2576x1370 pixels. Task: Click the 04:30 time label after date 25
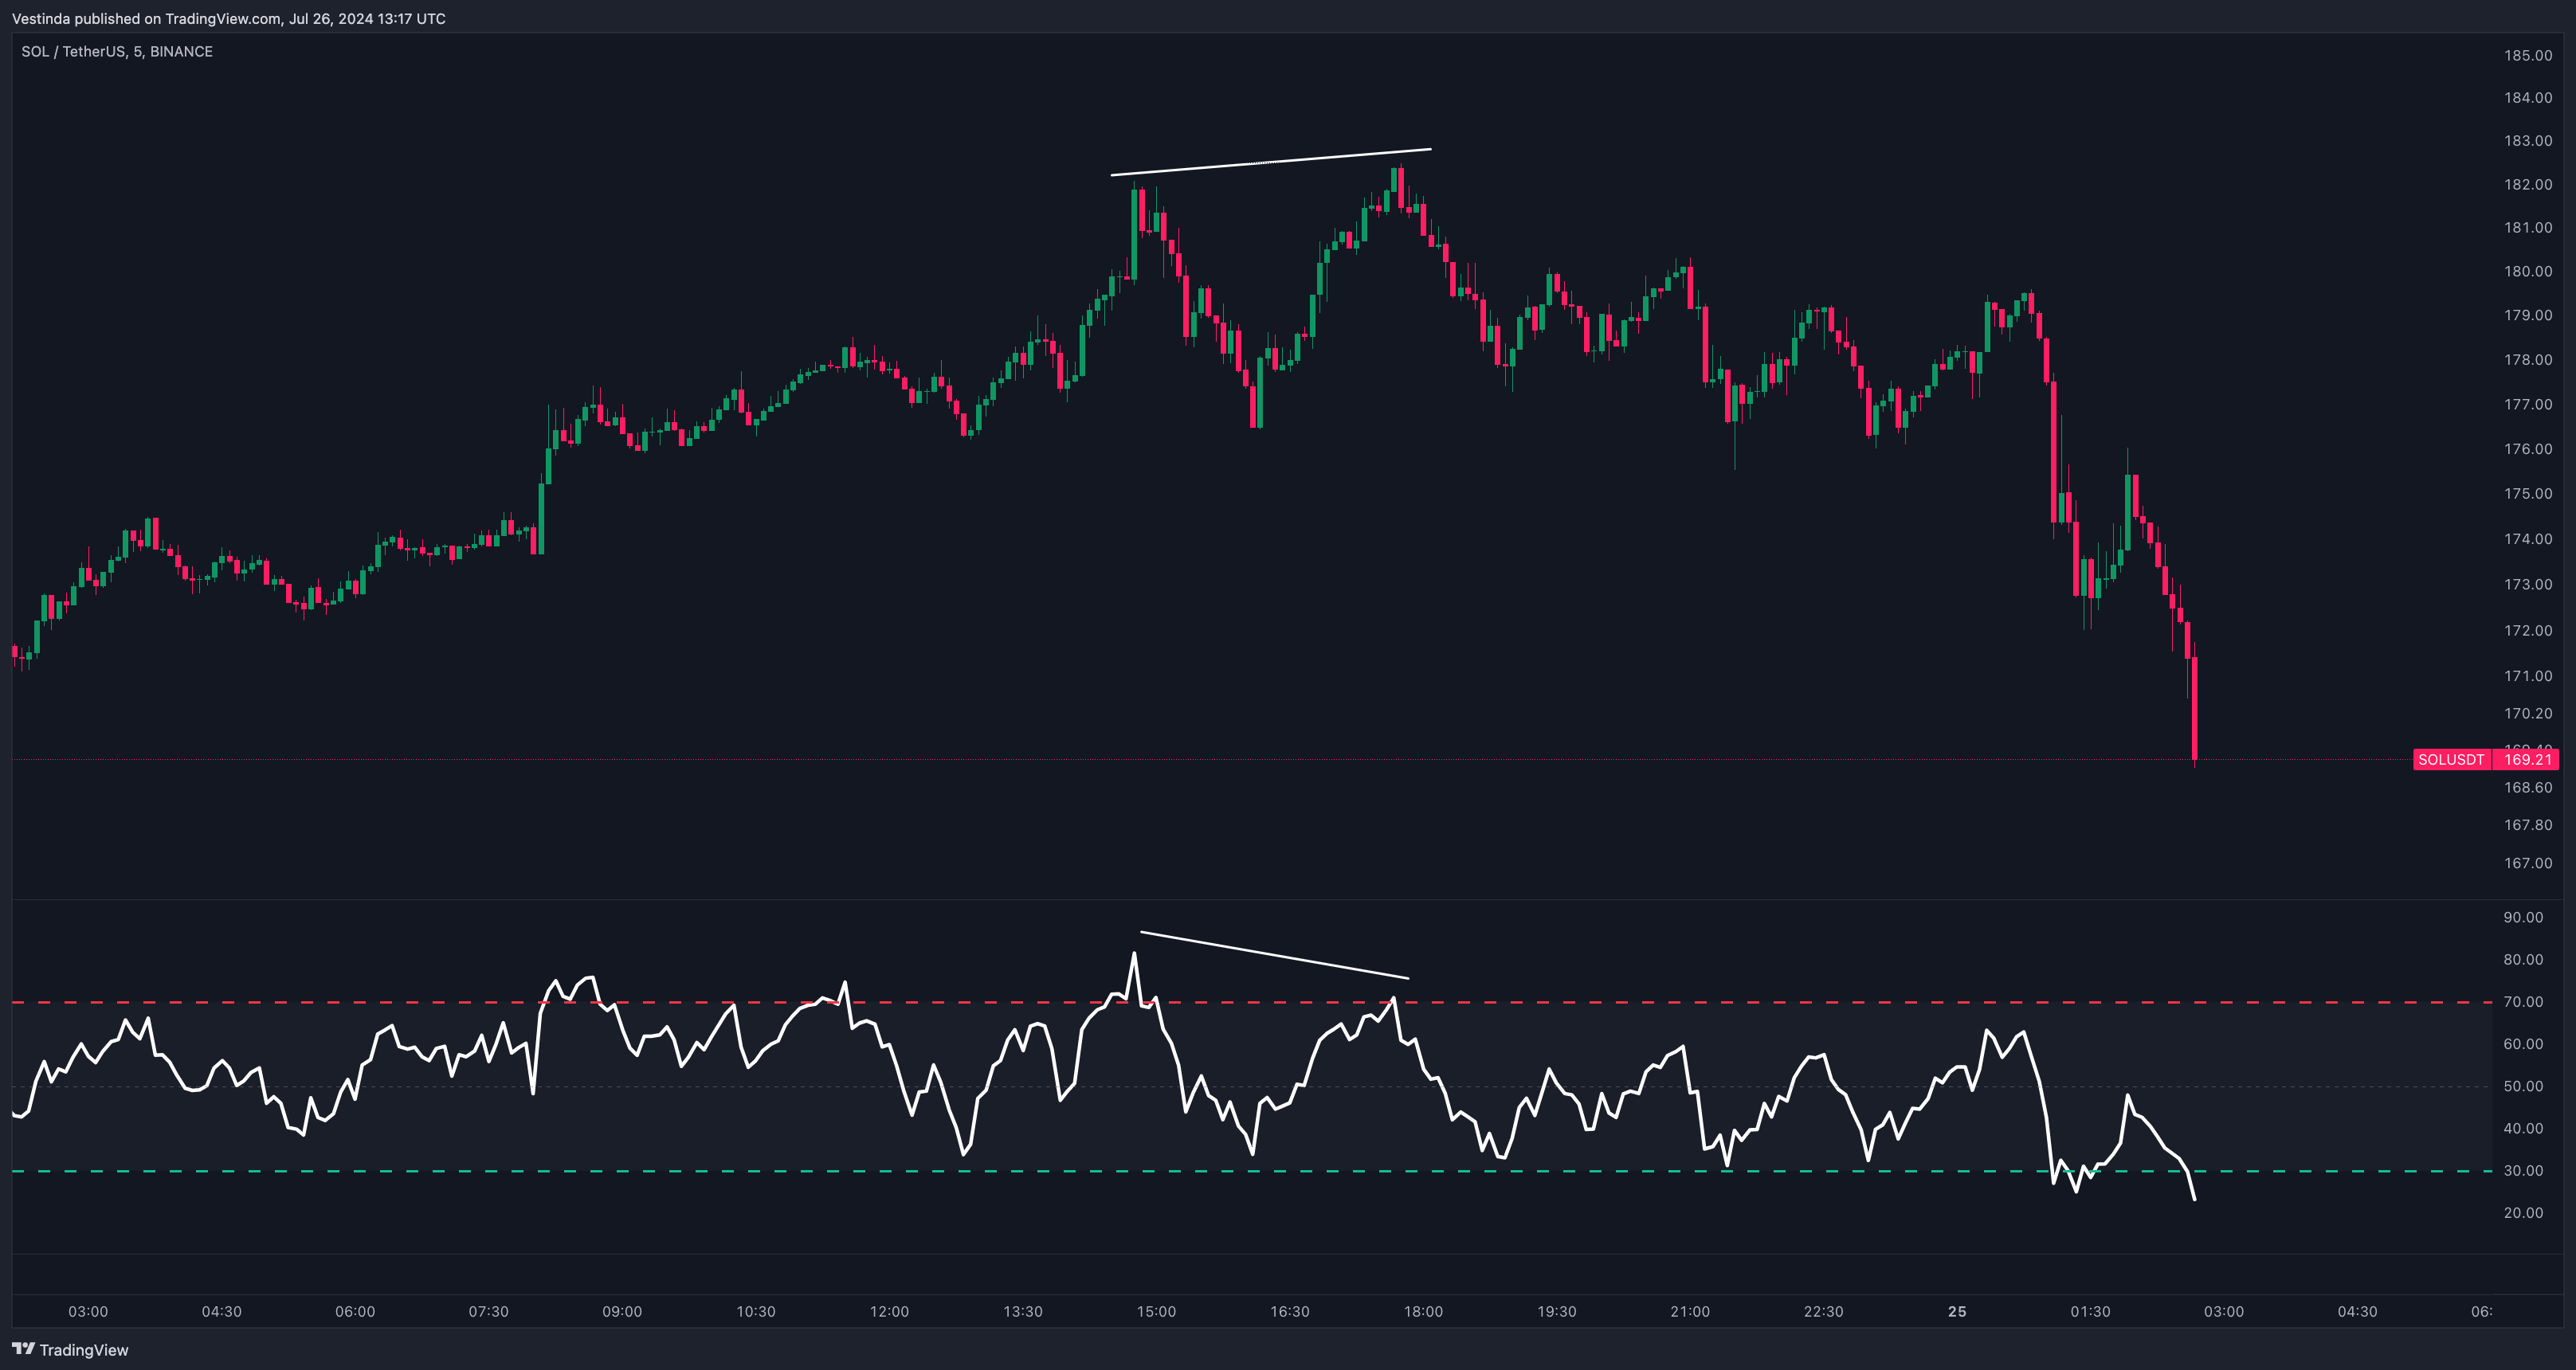point(2357,1312)
